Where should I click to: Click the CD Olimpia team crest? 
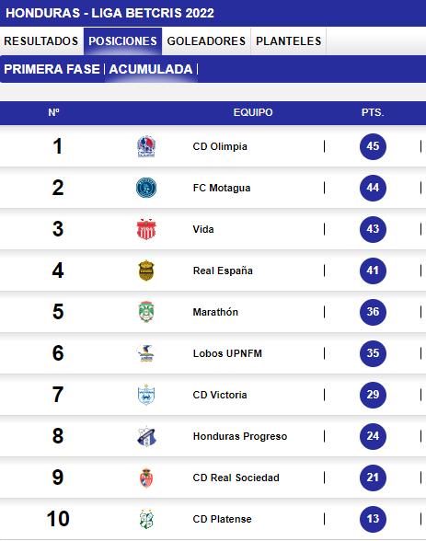pyautogui.click(x=146, y=146)
